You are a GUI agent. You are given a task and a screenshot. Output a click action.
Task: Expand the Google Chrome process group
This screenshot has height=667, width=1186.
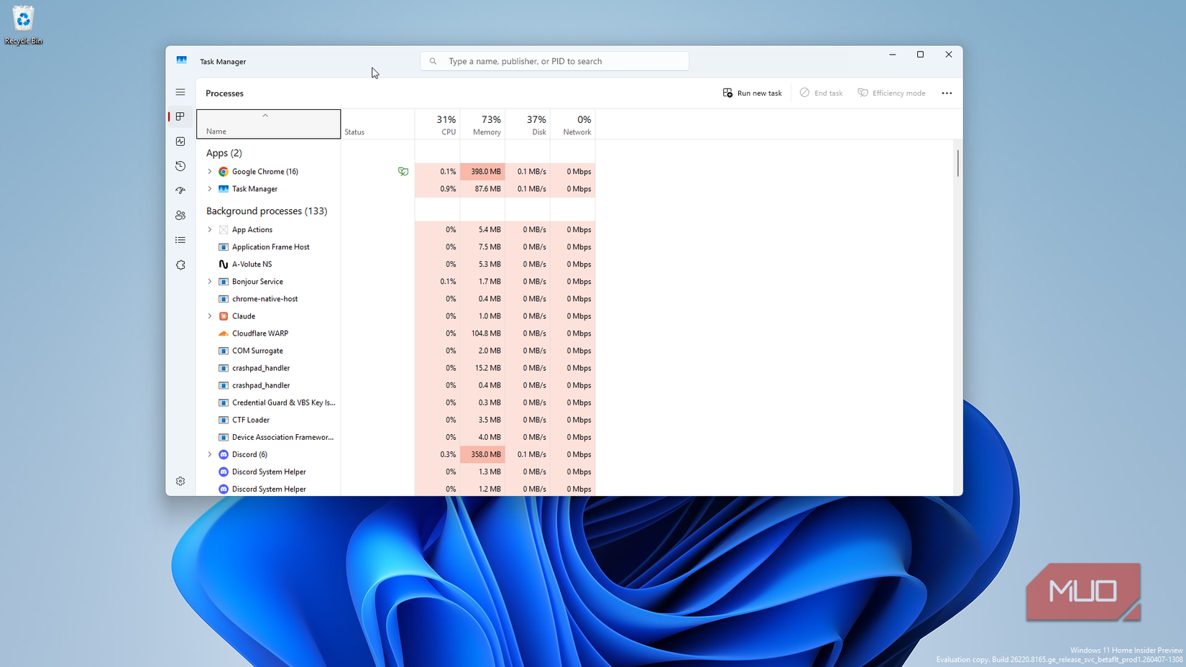tap(209, 171)
